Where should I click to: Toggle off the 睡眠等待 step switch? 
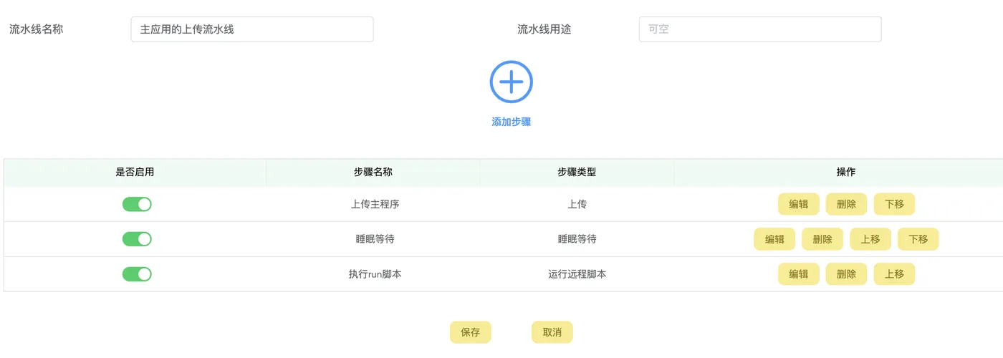point(137,239)
